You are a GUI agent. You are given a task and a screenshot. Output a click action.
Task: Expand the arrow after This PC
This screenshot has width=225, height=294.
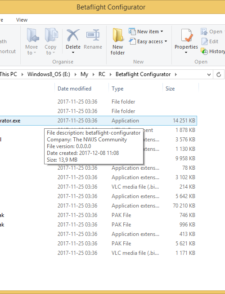coord(22,74)
